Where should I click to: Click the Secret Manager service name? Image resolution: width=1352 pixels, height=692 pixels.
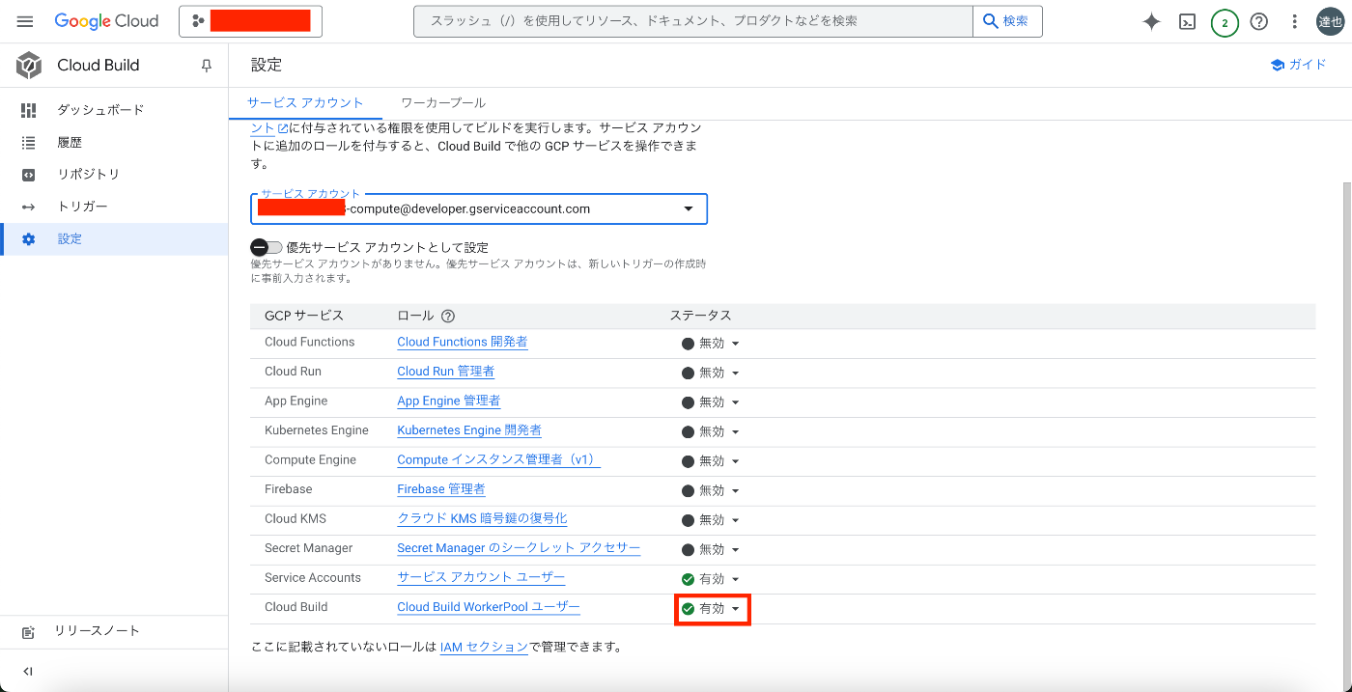point(309,548)
